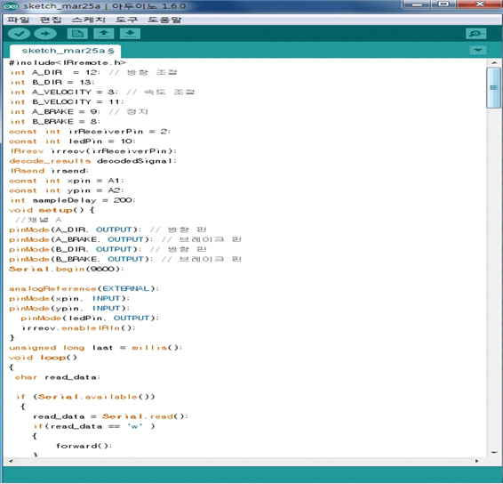Click 'const int irReceiverPin = 2;' line
The width and height of the screenshot is (503, 484).
pos(90,132)
